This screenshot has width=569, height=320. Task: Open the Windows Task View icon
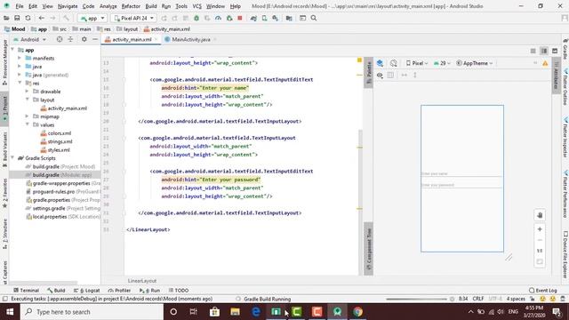[x=194, y=312]
